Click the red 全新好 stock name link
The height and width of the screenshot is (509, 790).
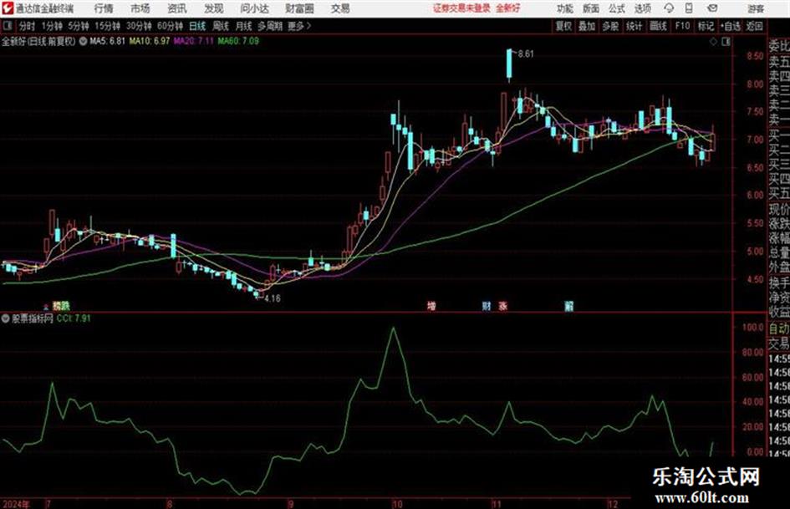508,8
